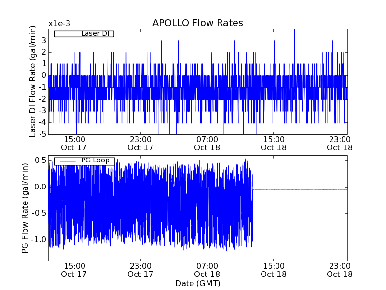
Task: Click the bottom chart's '15:00 Oct 18' tick label
Action: (274, 270)
